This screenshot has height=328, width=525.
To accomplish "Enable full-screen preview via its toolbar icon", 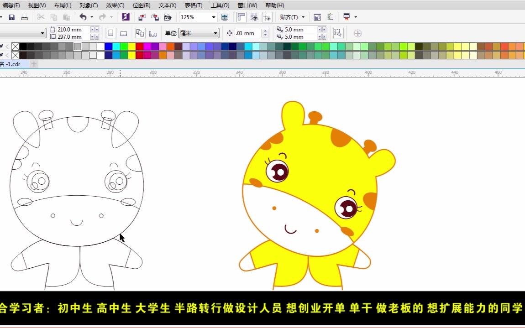I will pos(224,17).
